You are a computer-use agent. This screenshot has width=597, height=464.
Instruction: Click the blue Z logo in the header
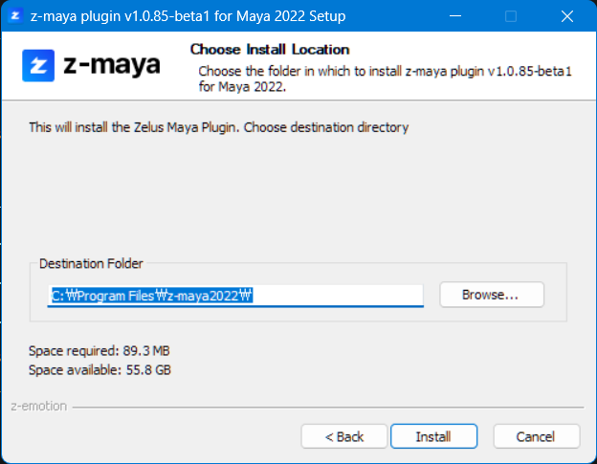39,66
